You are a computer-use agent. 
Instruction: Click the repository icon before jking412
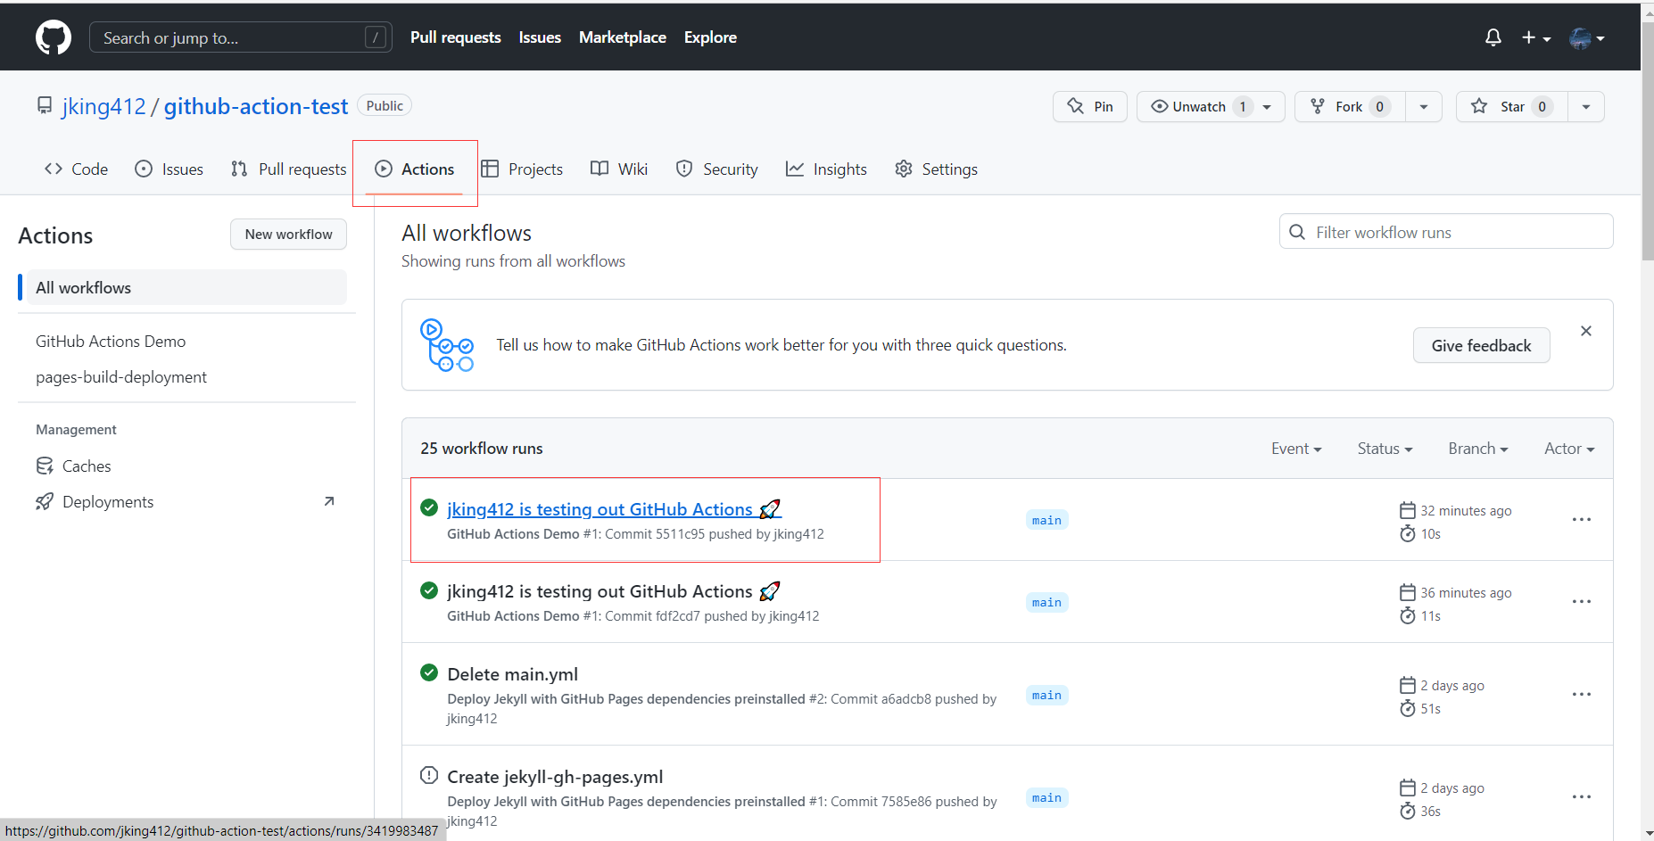tap(45, 106)
